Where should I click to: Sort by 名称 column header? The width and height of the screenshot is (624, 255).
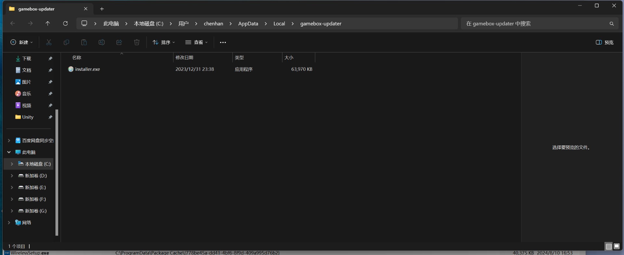click(117, 57)
